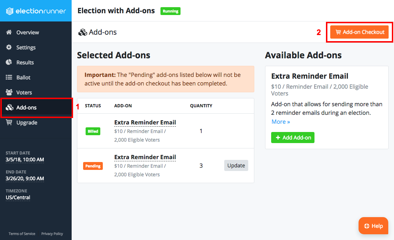Screen dimensions: 394x240
Task: Click the Add-on Checkout button
Action: (x=359, y=32)
